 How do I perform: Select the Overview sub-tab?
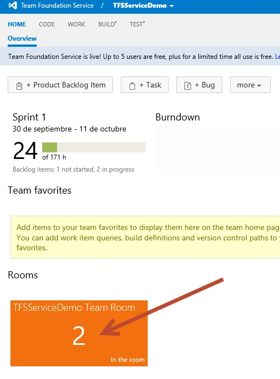[x=22, y=39]
